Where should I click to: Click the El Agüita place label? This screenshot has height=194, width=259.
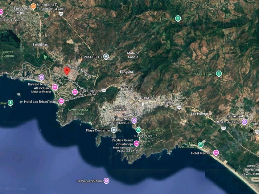tap(126, 72)
